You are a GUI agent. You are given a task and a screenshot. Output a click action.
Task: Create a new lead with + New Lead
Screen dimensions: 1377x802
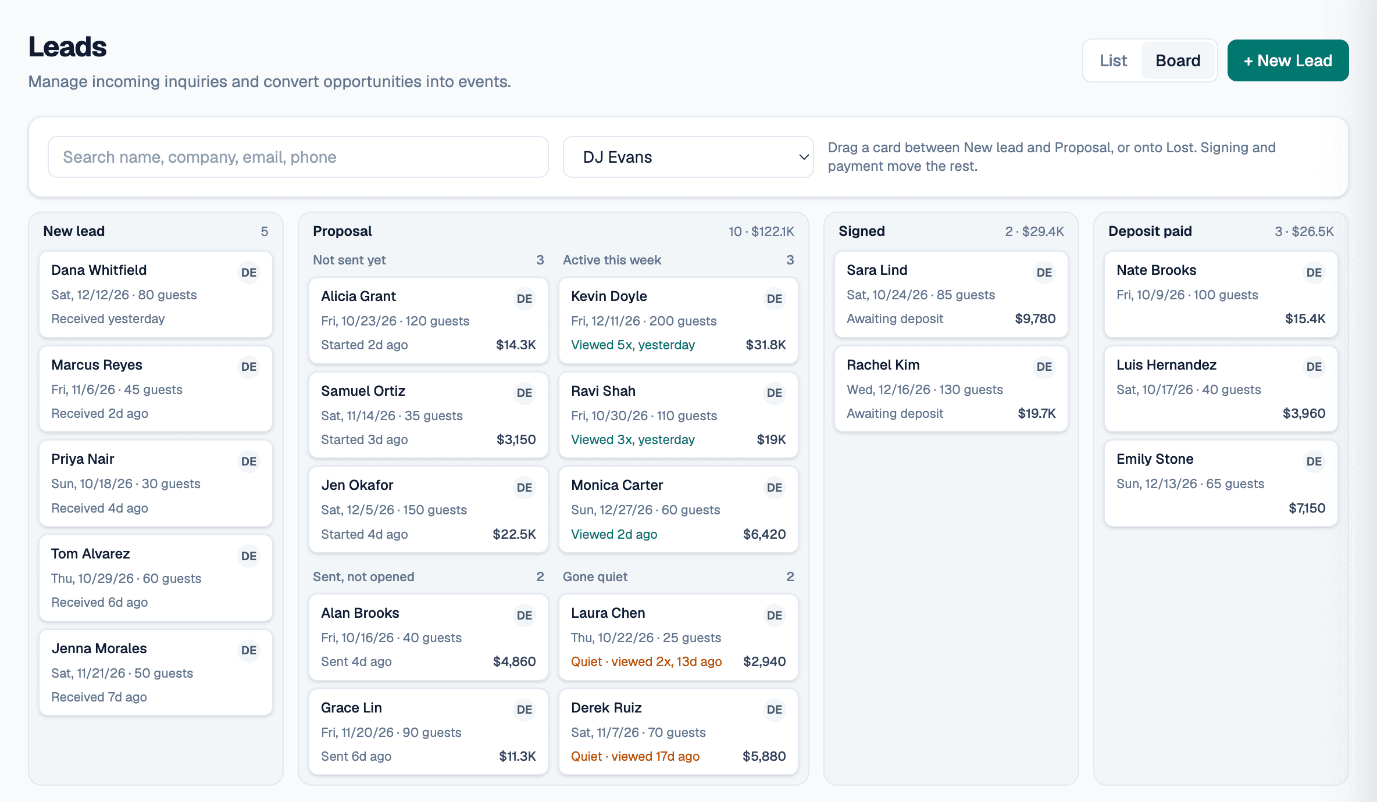coord(1288,60)
